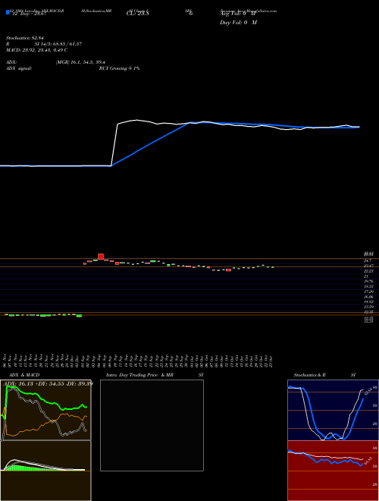379x501 pixels.
Task: Click the empty Intra Day Trading Price chart box
Action: pyautogui.click(x=152, y=425)
